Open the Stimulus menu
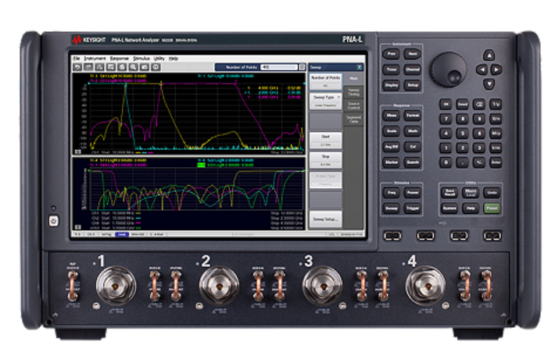555x363 pixels. pos(141,59)
